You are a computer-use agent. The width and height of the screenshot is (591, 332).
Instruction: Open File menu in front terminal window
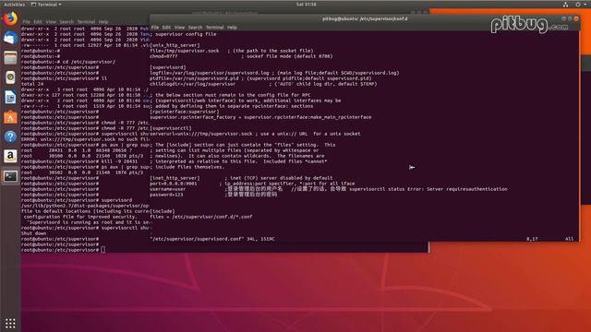[155, 28]
